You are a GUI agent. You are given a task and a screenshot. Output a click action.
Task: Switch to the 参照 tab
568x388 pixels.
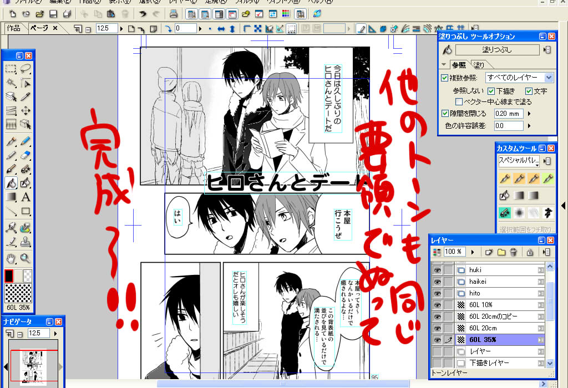tap(459, 65)
